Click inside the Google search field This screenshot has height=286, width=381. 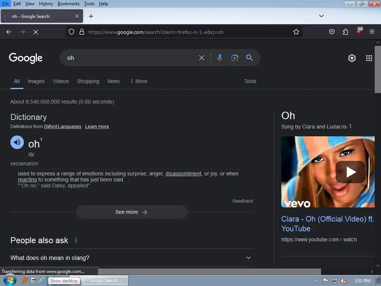point(131,58)
